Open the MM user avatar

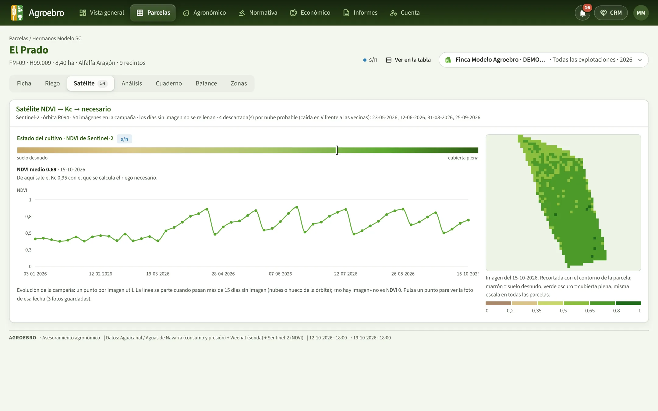[641, 13]
